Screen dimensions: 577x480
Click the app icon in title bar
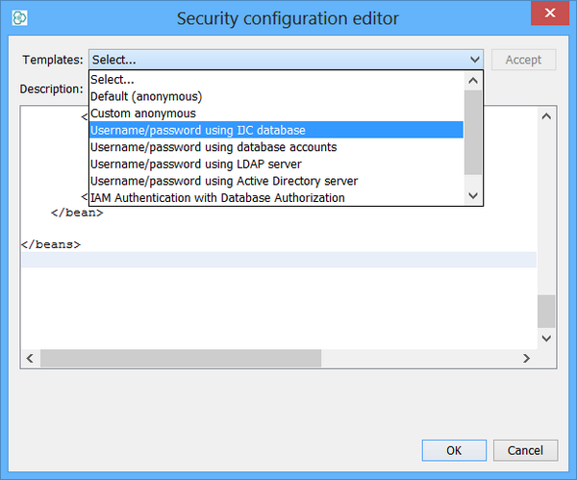[x=18, y=17]
